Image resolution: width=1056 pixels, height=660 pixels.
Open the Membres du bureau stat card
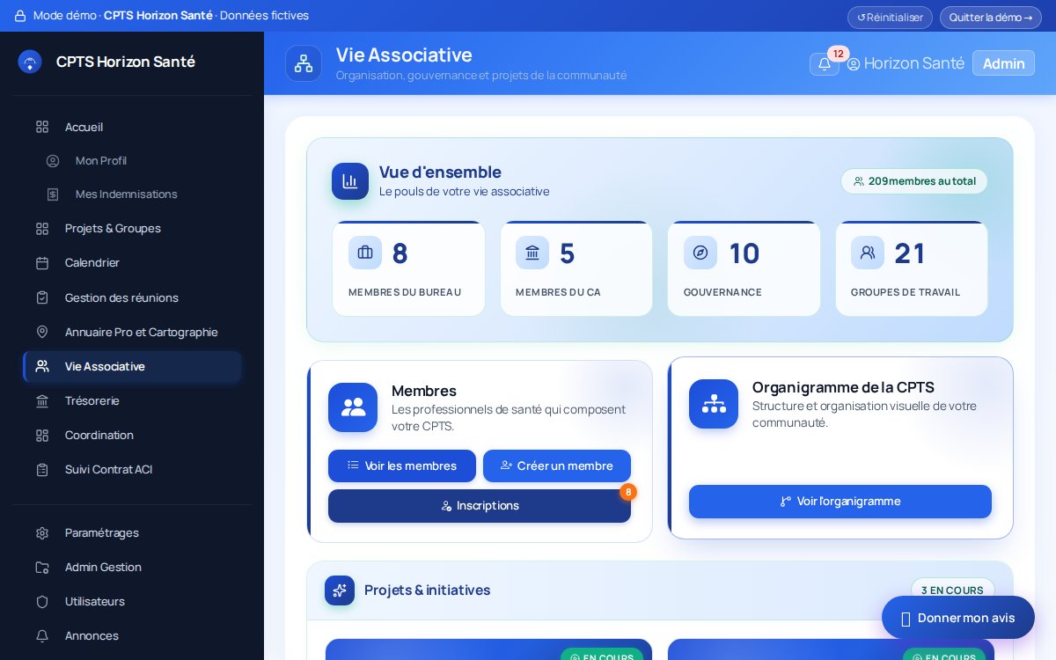(x=408, y=268)
